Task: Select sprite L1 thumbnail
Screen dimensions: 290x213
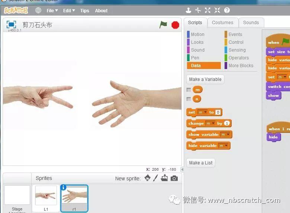Action: [x=46, y=199]
